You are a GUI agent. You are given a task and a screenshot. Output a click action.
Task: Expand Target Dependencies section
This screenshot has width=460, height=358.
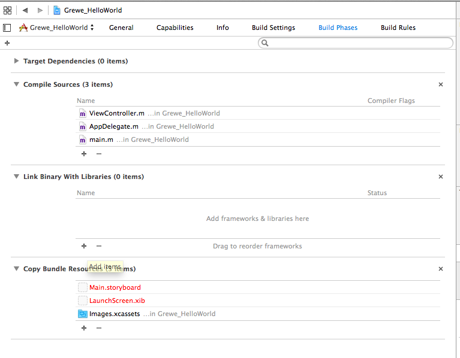point(16,61)
